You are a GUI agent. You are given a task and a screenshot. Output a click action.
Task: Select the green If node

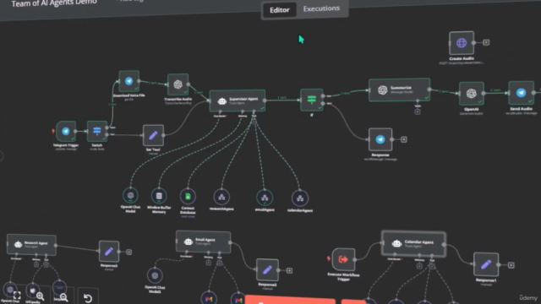click(x=312, y=100)
